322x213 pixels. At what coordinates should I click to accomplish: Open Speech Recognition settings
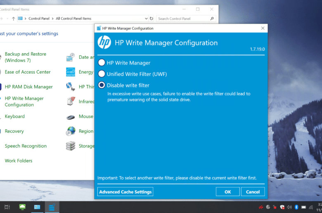[x=26, y=146]
